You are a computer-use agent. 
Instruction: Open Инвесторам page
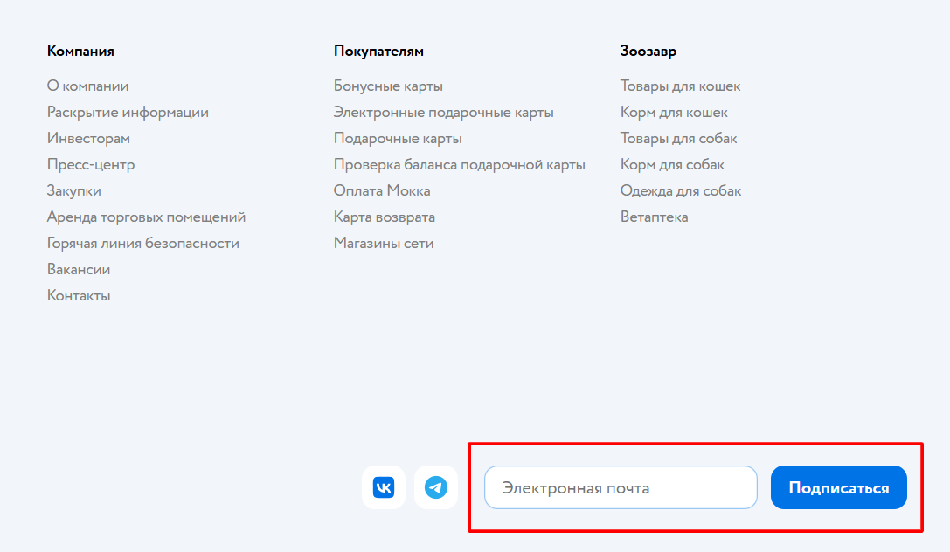click(x=88, y=138)
